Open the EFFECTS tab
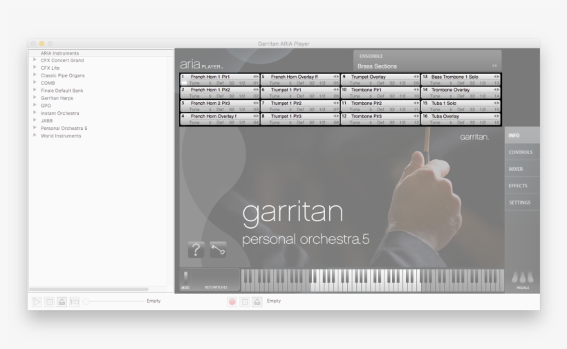Screen dimensions: 567x349 (522, 186)
